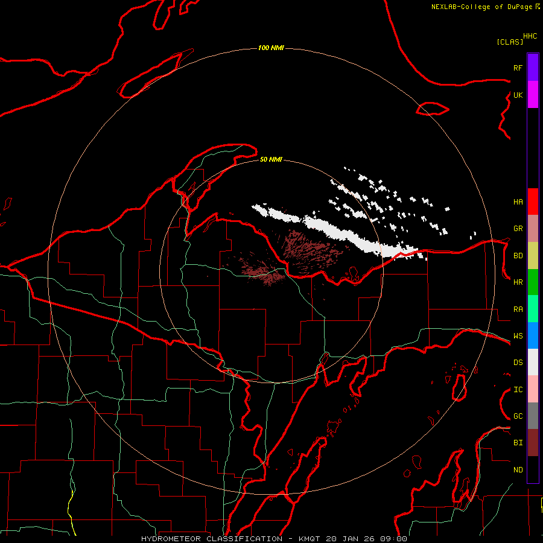Click the UK magenta legend swatch
The image size is (543, 543).
pos(533,95)
